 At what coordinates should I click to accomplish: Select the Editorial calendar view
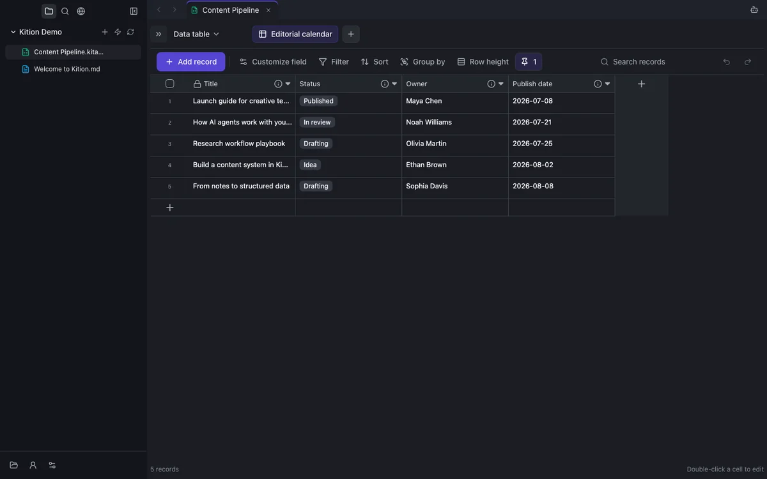295,34
